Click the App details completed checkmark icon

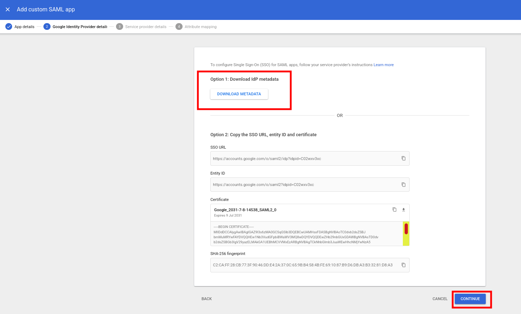[x=9, y=27]
